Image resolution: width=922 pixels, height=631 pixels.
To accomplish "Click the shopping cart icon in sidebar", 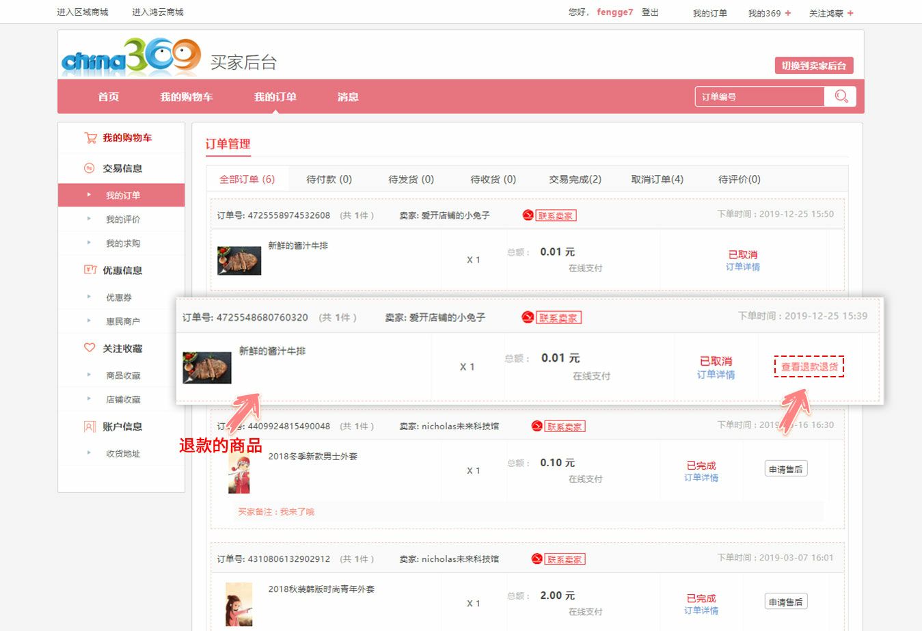I will tap(90, 137).
